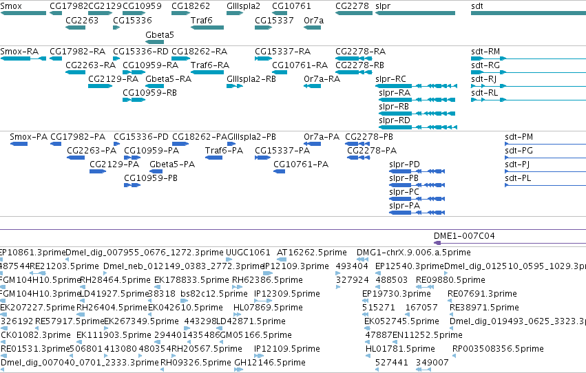Screen dimensions: 586x373
Task: Select the CG17982-RA transcript
Action: pyautogui.click(x=56, y=58)
